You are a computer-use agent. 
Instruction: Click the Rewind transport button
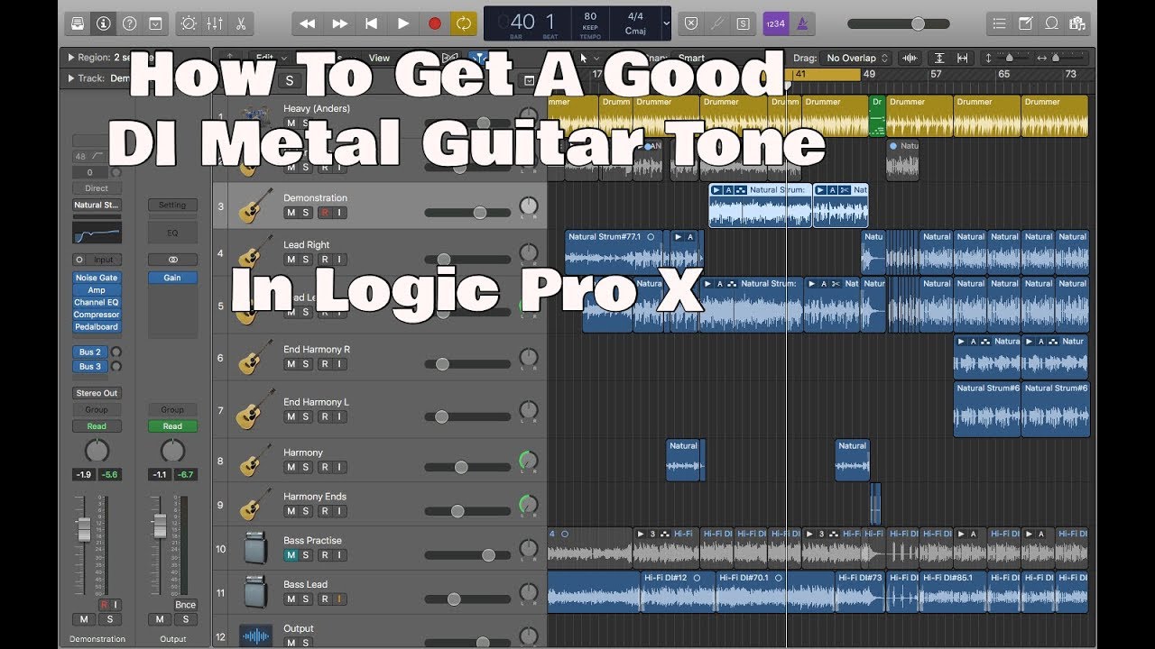pyautogui.click(x=309, y=23)
